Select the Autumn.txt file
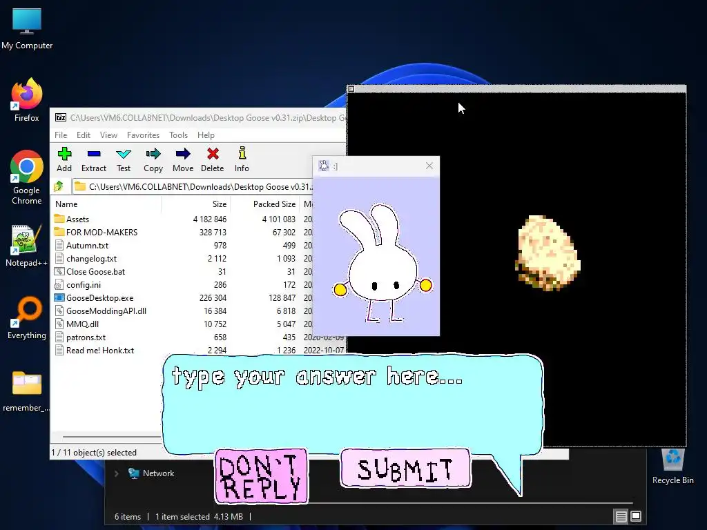This screenshot has height=530, width=707. (81, 245)
